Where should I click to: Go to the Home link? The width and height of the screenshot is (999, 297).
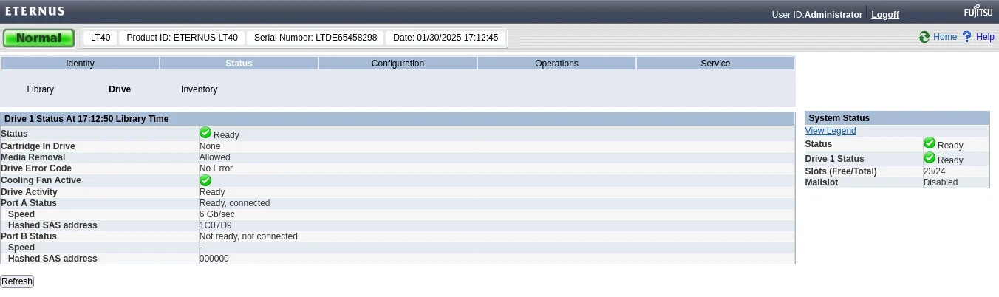click(x=945, y=37)
